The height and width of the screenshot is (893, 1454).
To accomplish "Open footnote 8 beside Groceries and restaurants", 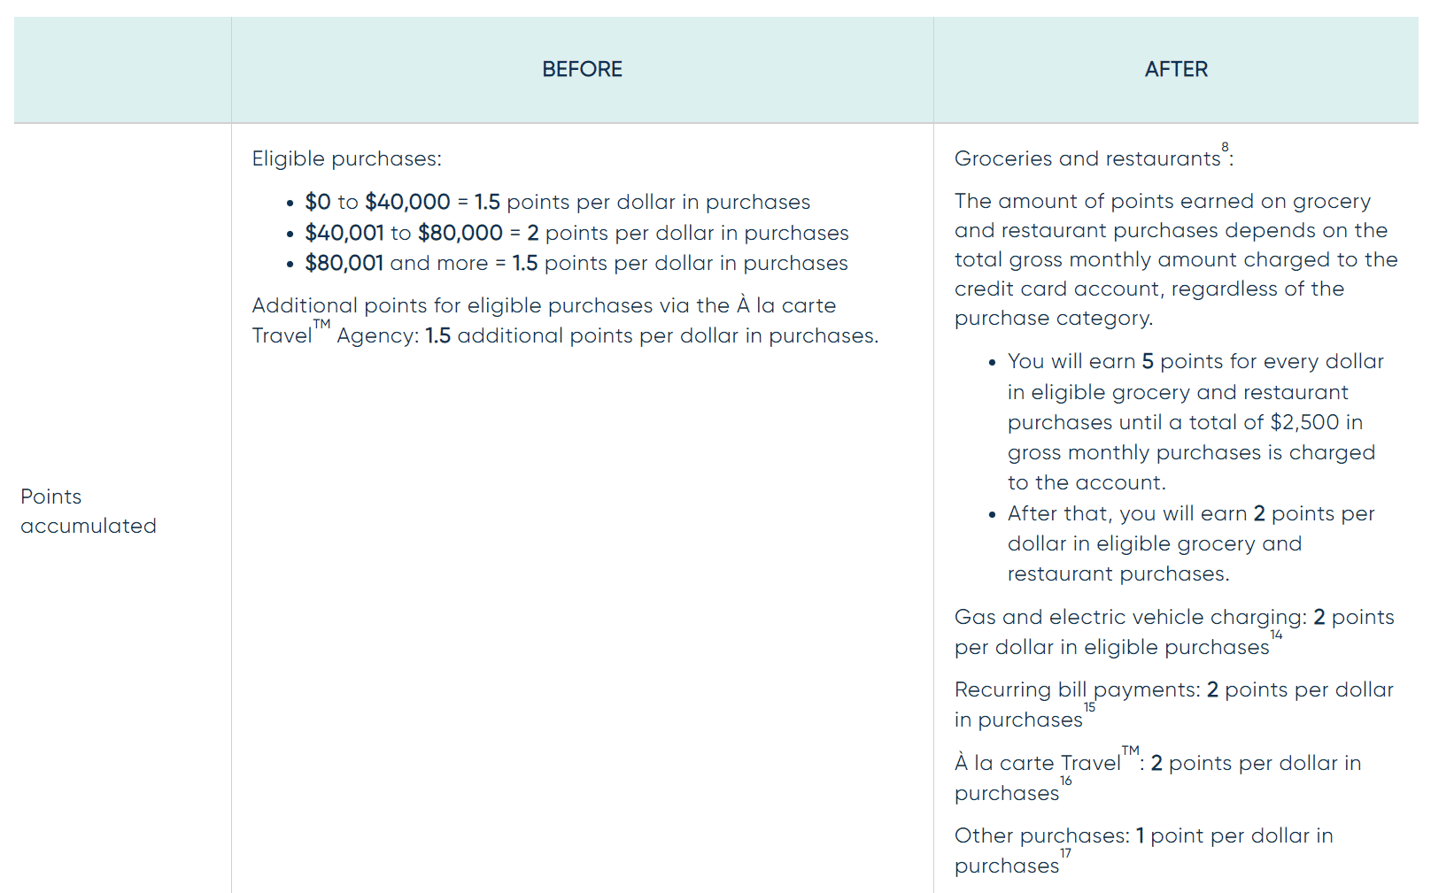I will coord(1225,148).
